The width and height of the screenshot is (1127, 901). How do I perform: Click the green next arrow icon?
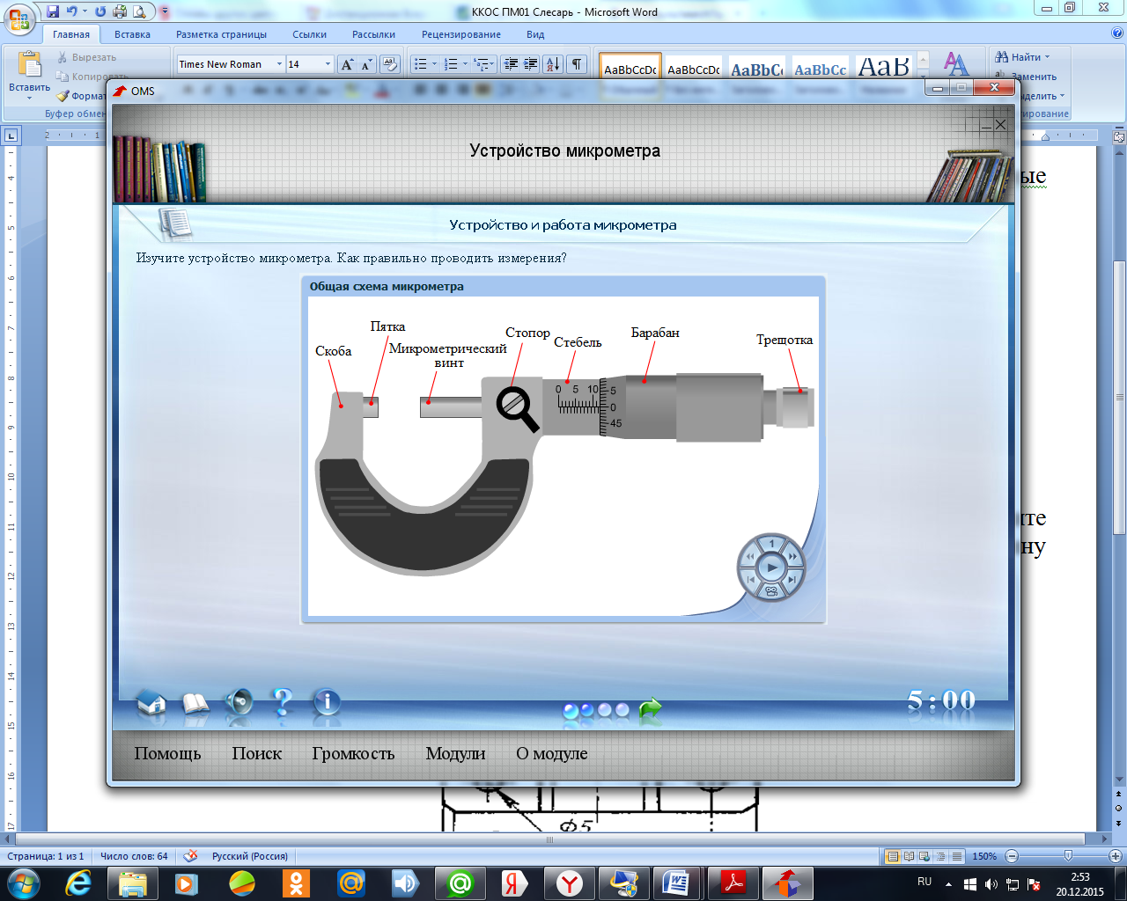650,708
